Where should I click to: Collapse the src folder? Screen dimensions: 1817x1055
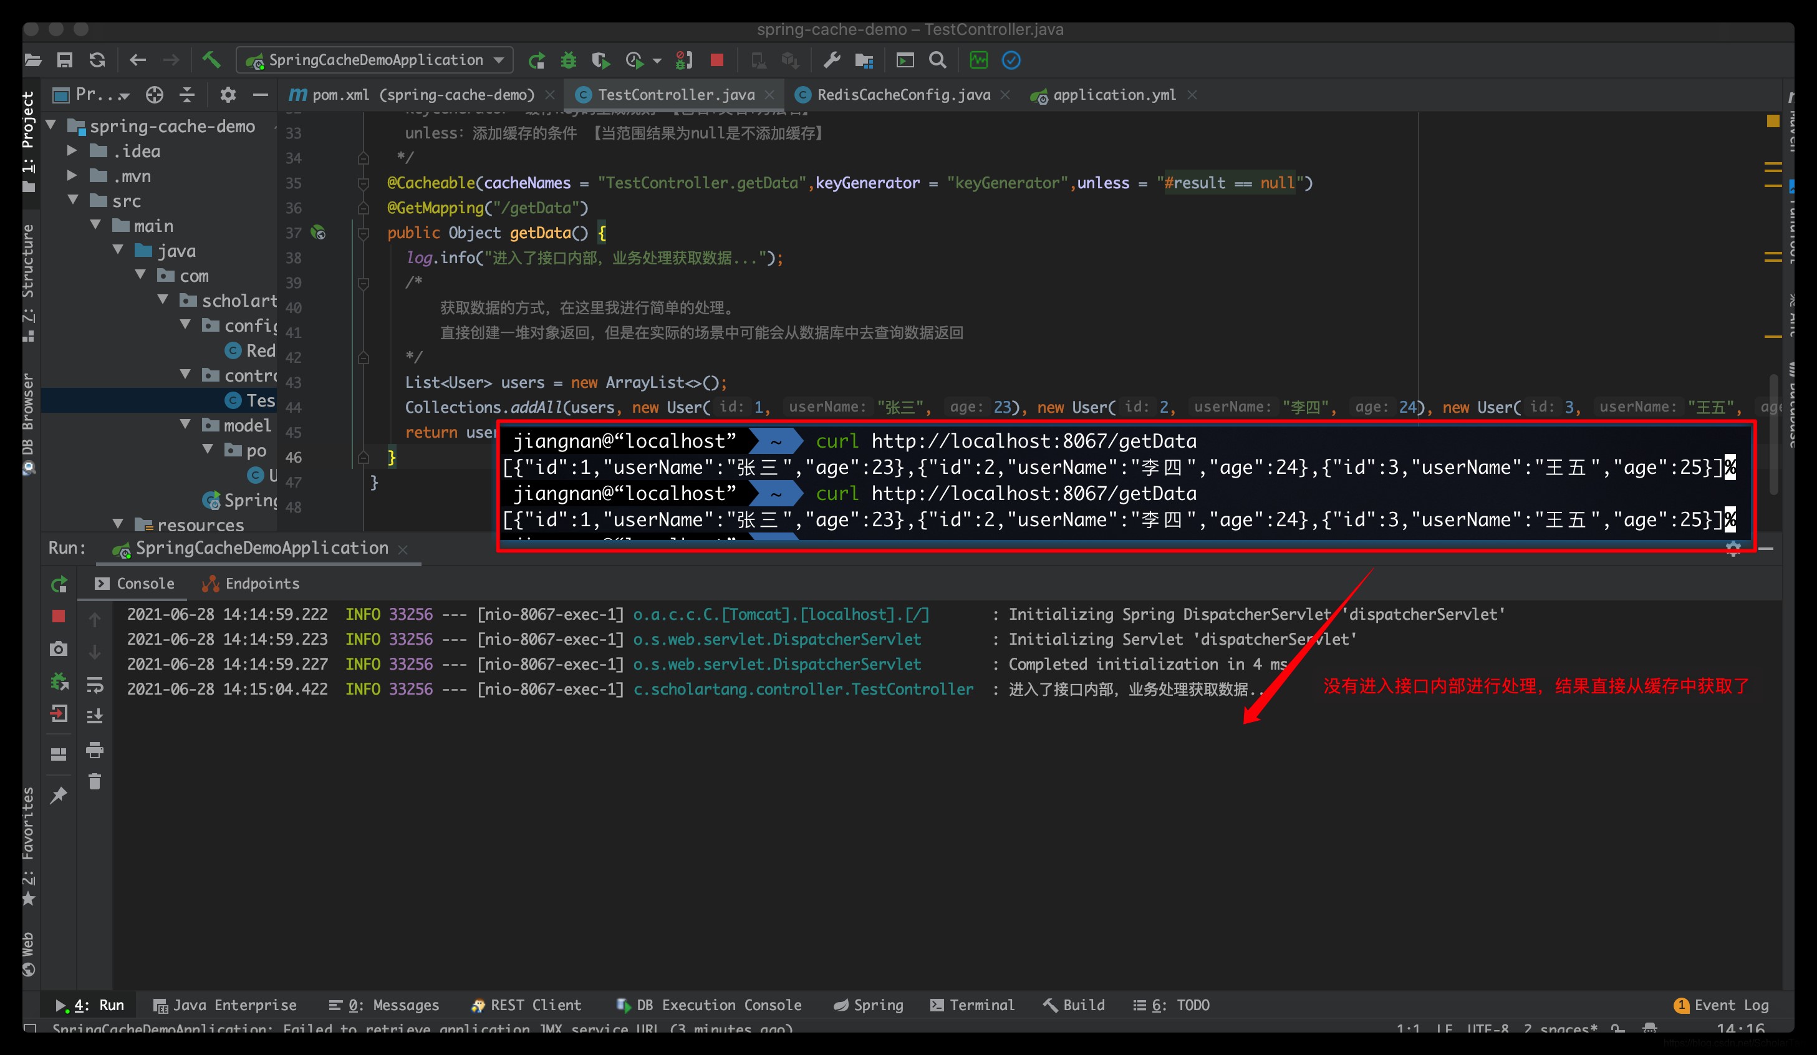73,200
